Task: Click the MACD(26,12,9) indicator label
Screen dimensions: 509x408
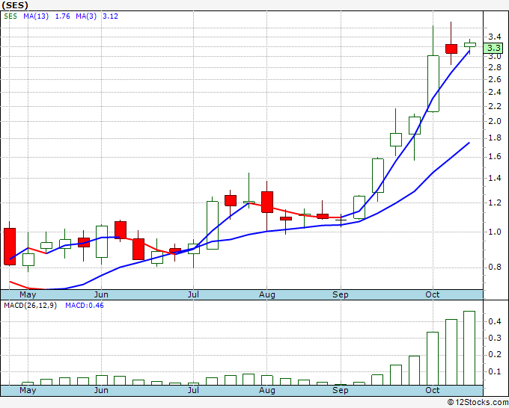Action: click(x=29, y=305)
